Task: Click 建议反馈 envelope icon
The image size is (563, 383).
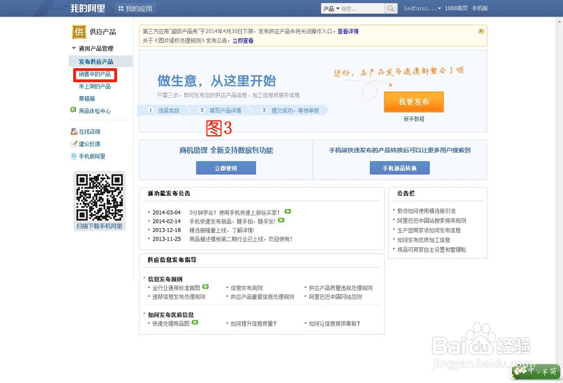Action: 74,144
